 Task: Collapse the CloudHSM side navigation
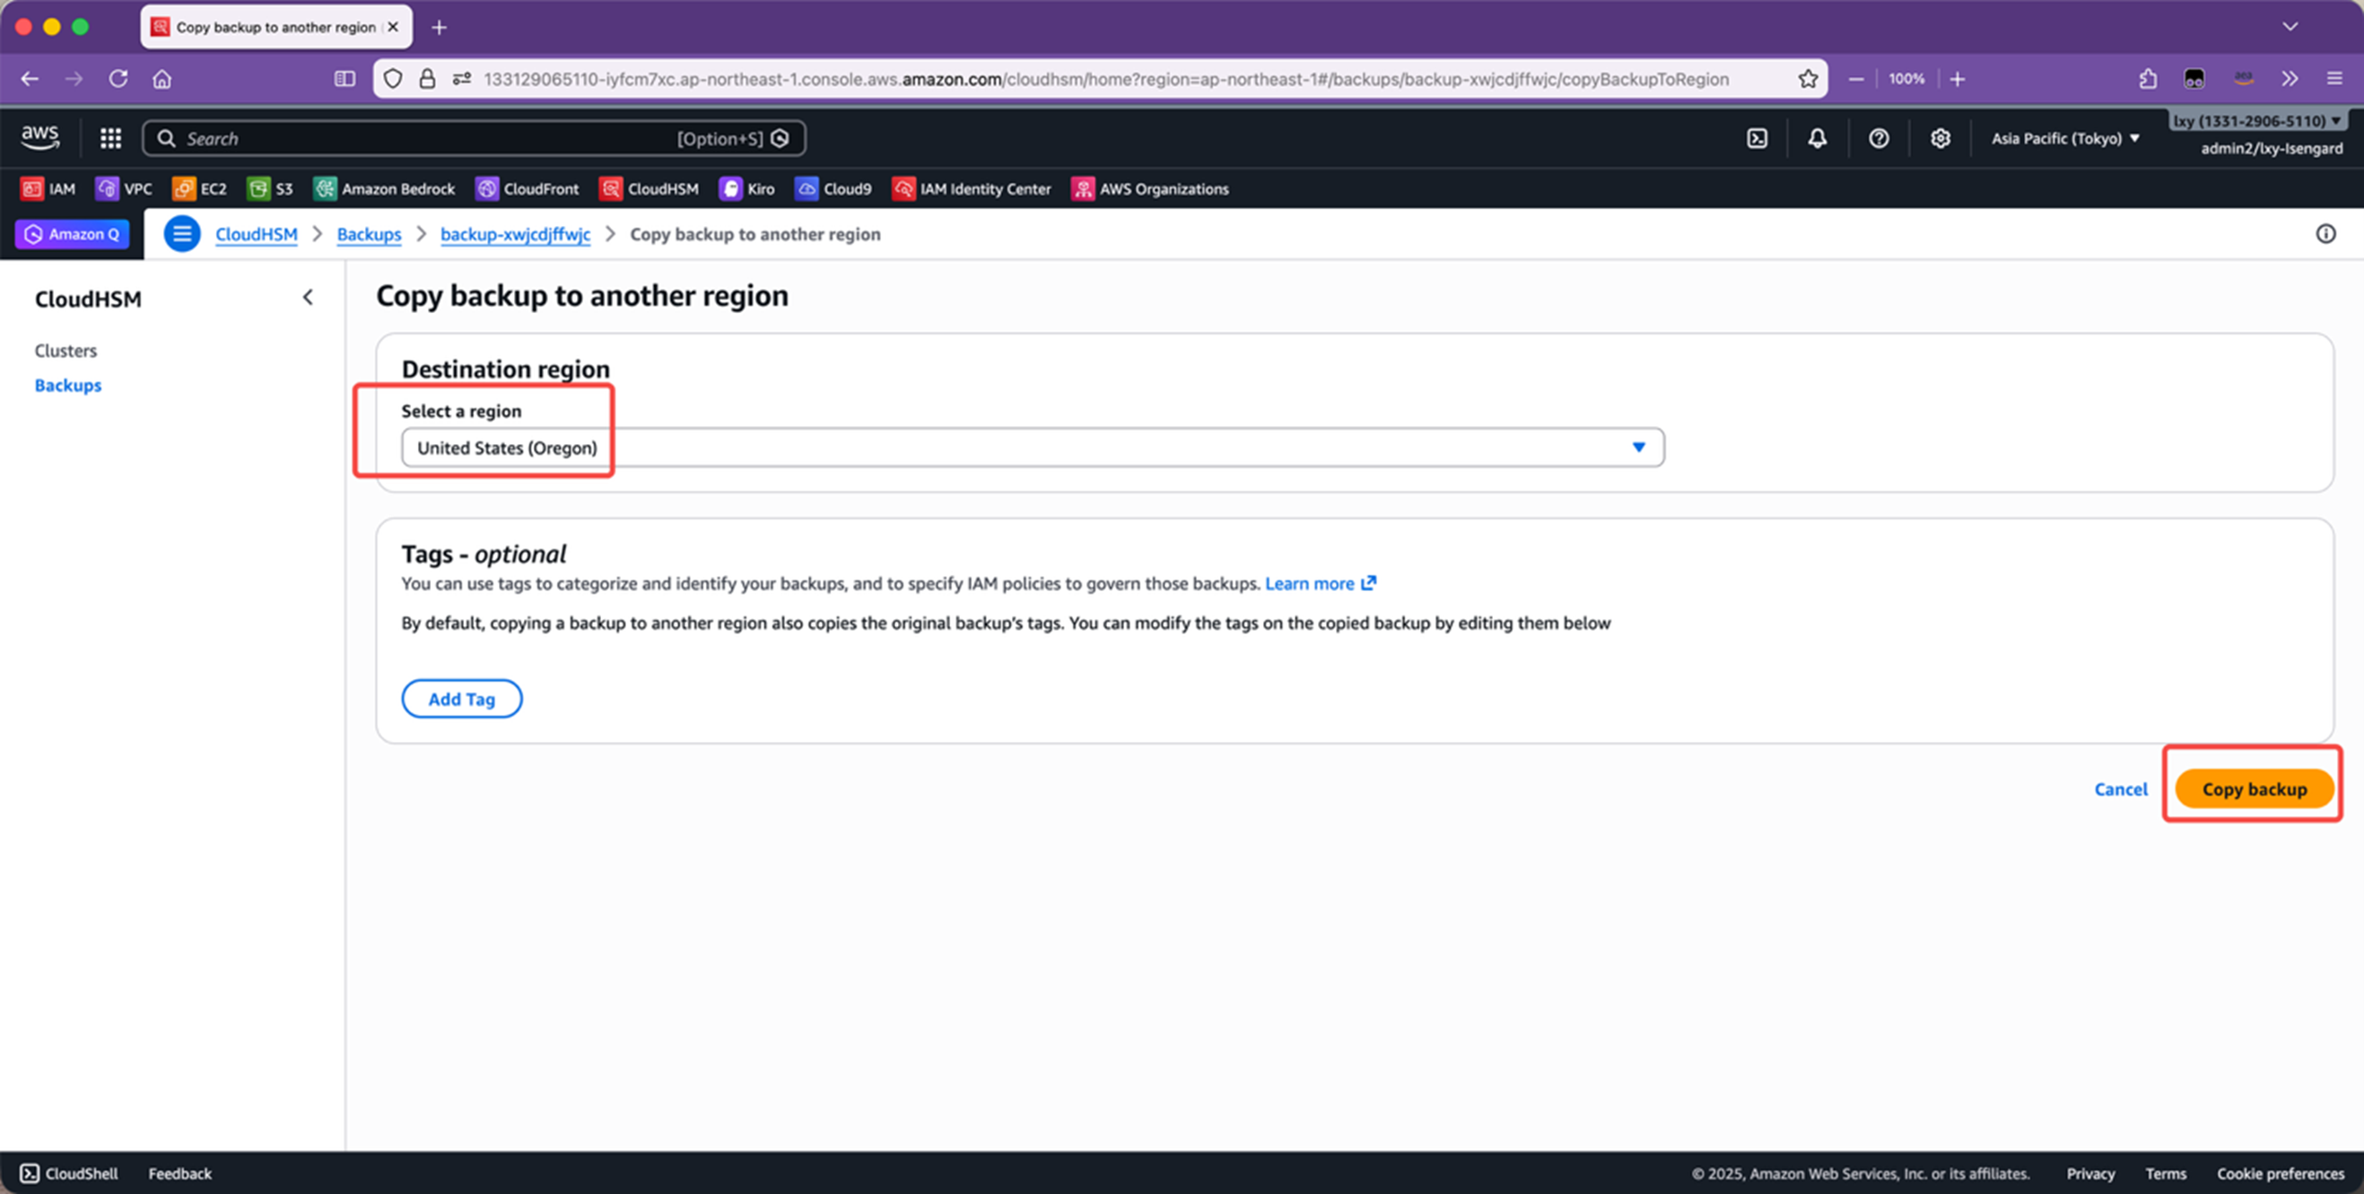[308, 297]
